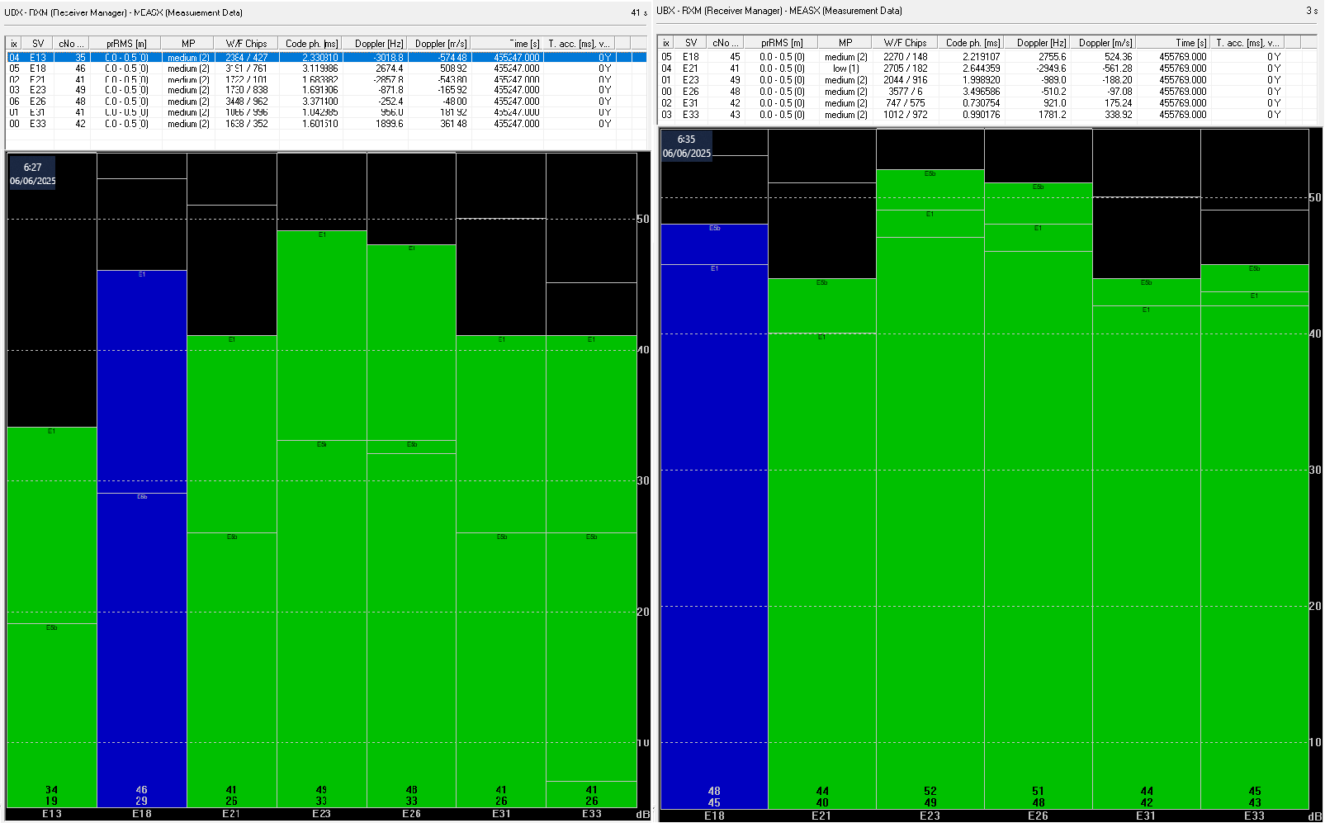The height and width of the screenshot is (823, 1325).
Task: Click the Code ph. [ms] header in left window
Action: 311,44
